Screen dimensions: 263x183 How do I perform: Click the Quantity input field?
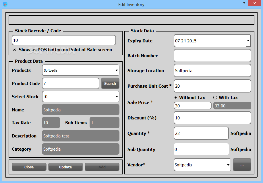[201, 133]
